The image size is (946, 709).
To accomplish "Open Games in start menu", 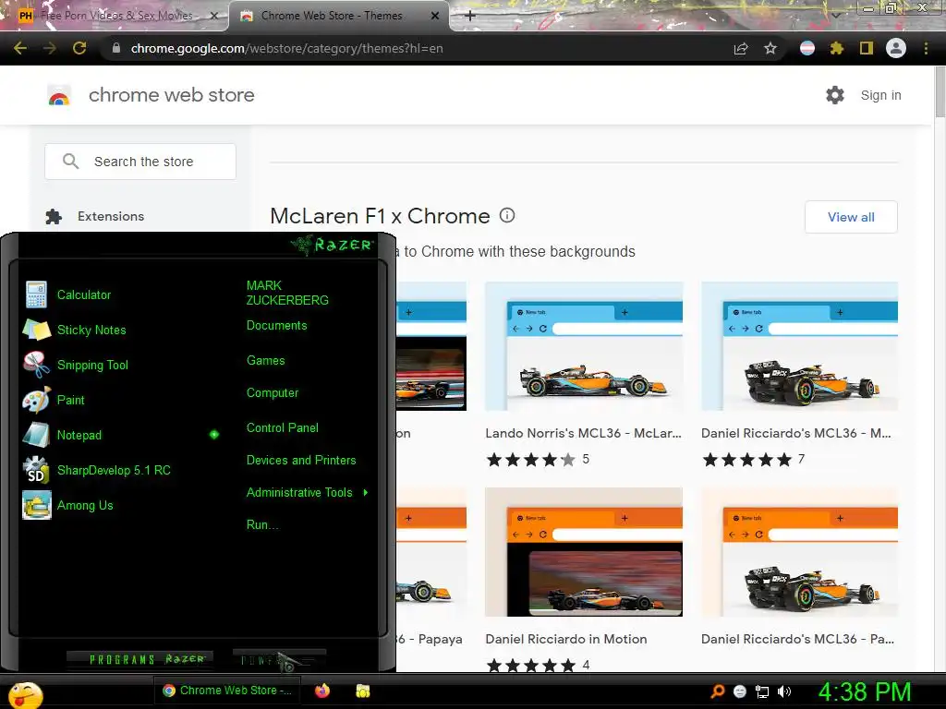I will tap(265, 361).
